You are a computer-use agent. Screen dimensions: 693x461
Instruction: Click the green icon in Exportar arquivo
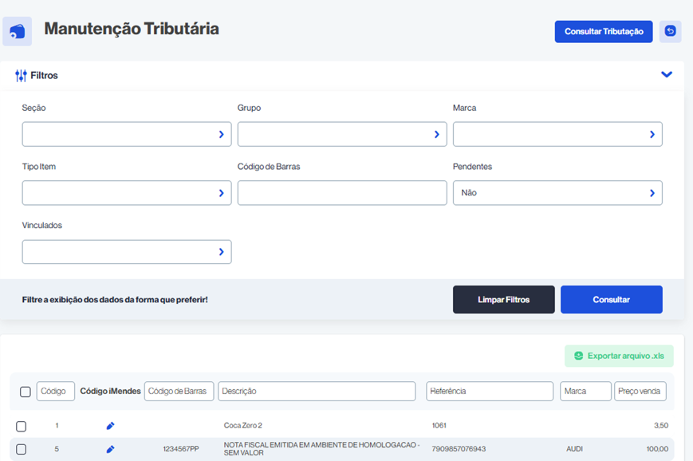click(578, 356)
